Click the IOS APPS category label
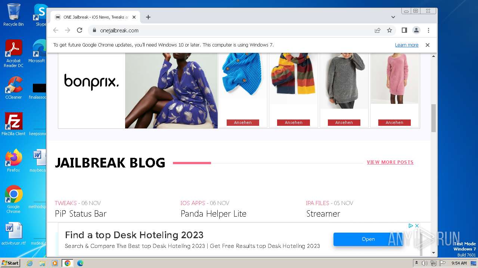This screenshot has width=478, height=268. click(193, 203)
